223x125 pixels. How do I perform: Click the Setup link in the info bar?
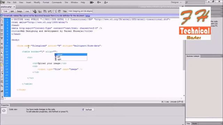coord(87,16)
